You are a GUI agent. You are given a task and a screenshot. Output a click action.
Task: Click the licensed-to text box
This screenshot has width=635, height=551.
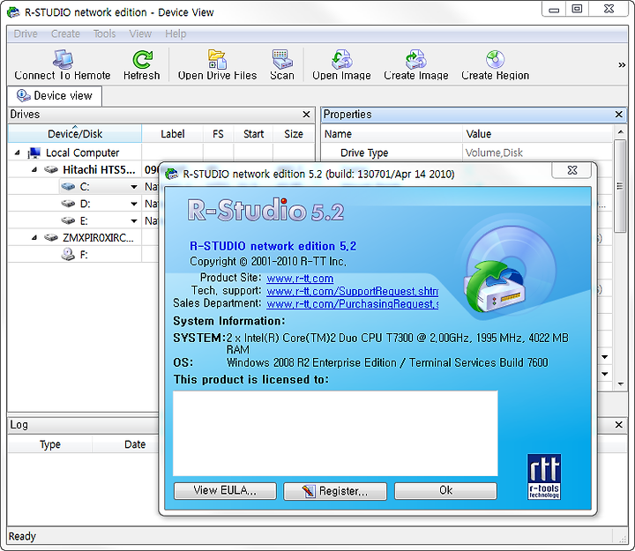[335, 433]
